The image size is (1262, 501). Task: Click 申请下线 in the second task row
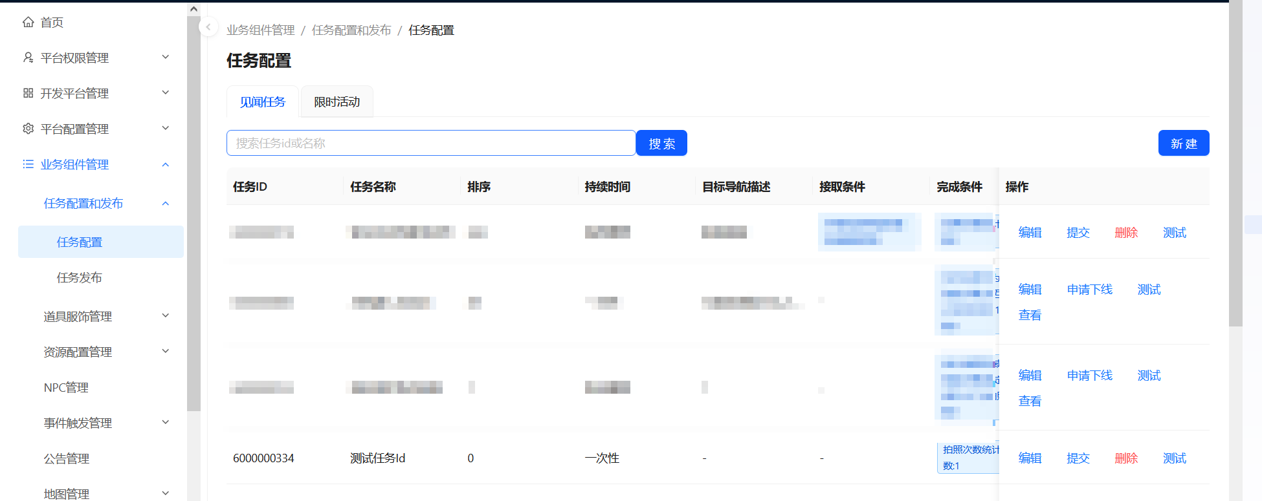[1089, 290]
